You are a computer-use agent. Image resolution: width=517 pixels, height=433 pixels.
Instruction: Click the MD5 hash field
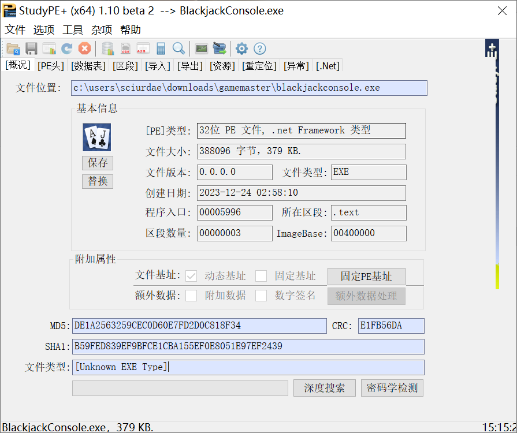(199, 326)
